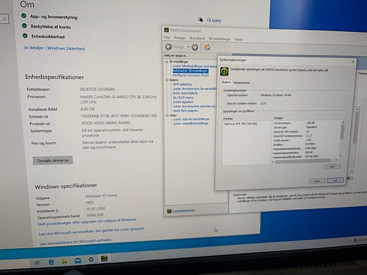Open Se detaljer i Windows Sikkerhed link

tap(54, 48)
